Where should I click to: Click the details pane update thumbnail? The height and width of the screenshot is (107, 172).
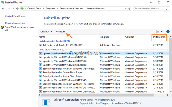[x=46, y=102]
